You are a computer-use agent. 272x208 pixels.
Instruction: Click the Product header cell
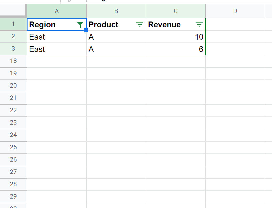[x=110, y=24]
